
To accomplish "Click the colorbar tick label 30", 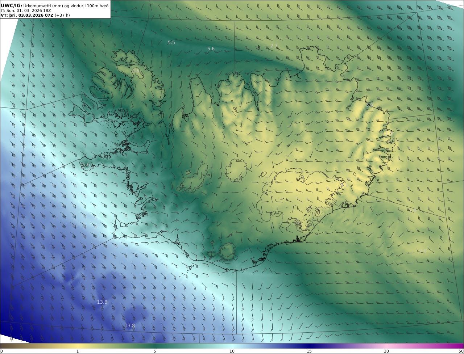I will (x=386, y=351).
